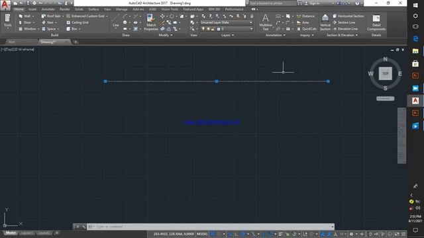
Task: Select the Window tool
Action: pyautogui.click(x=27, y=28)
